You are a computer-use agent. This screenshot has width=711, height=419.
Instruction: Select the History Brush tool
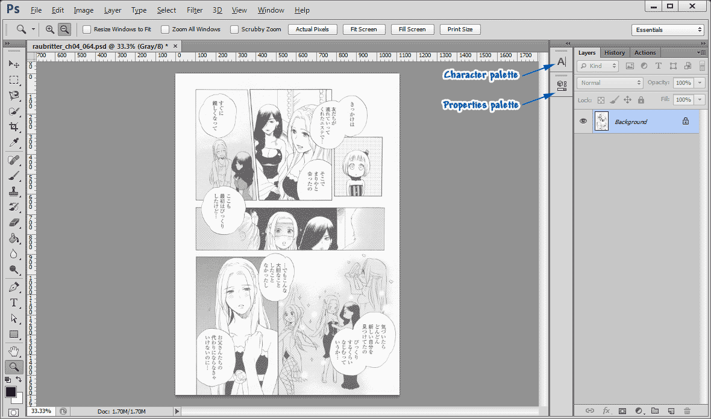14,207
